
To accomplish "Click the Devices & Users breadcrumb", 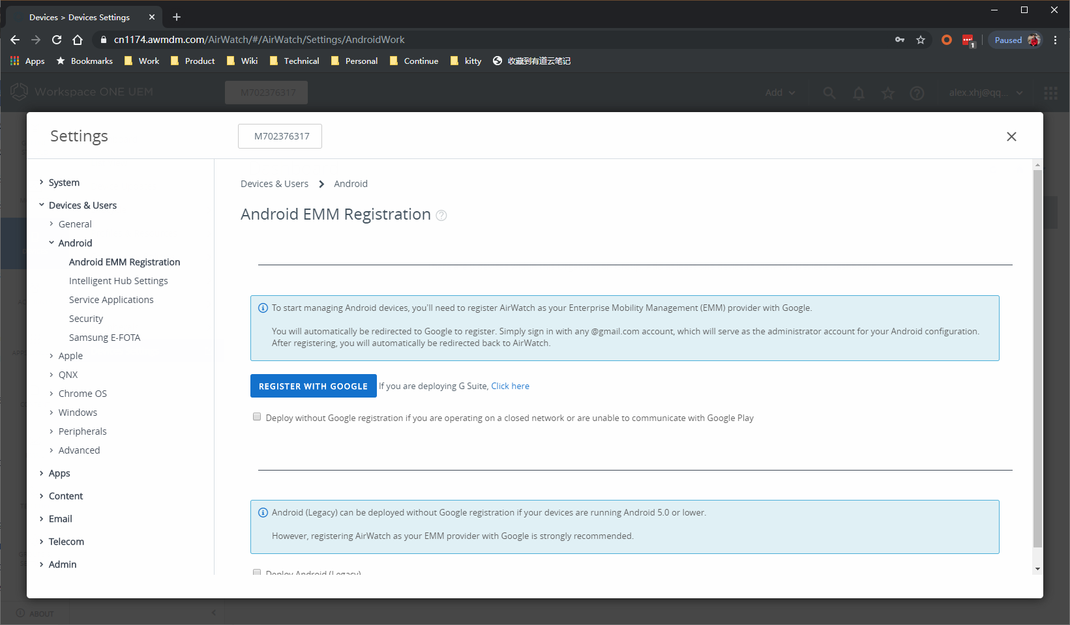I will click(x=275, y=184).
